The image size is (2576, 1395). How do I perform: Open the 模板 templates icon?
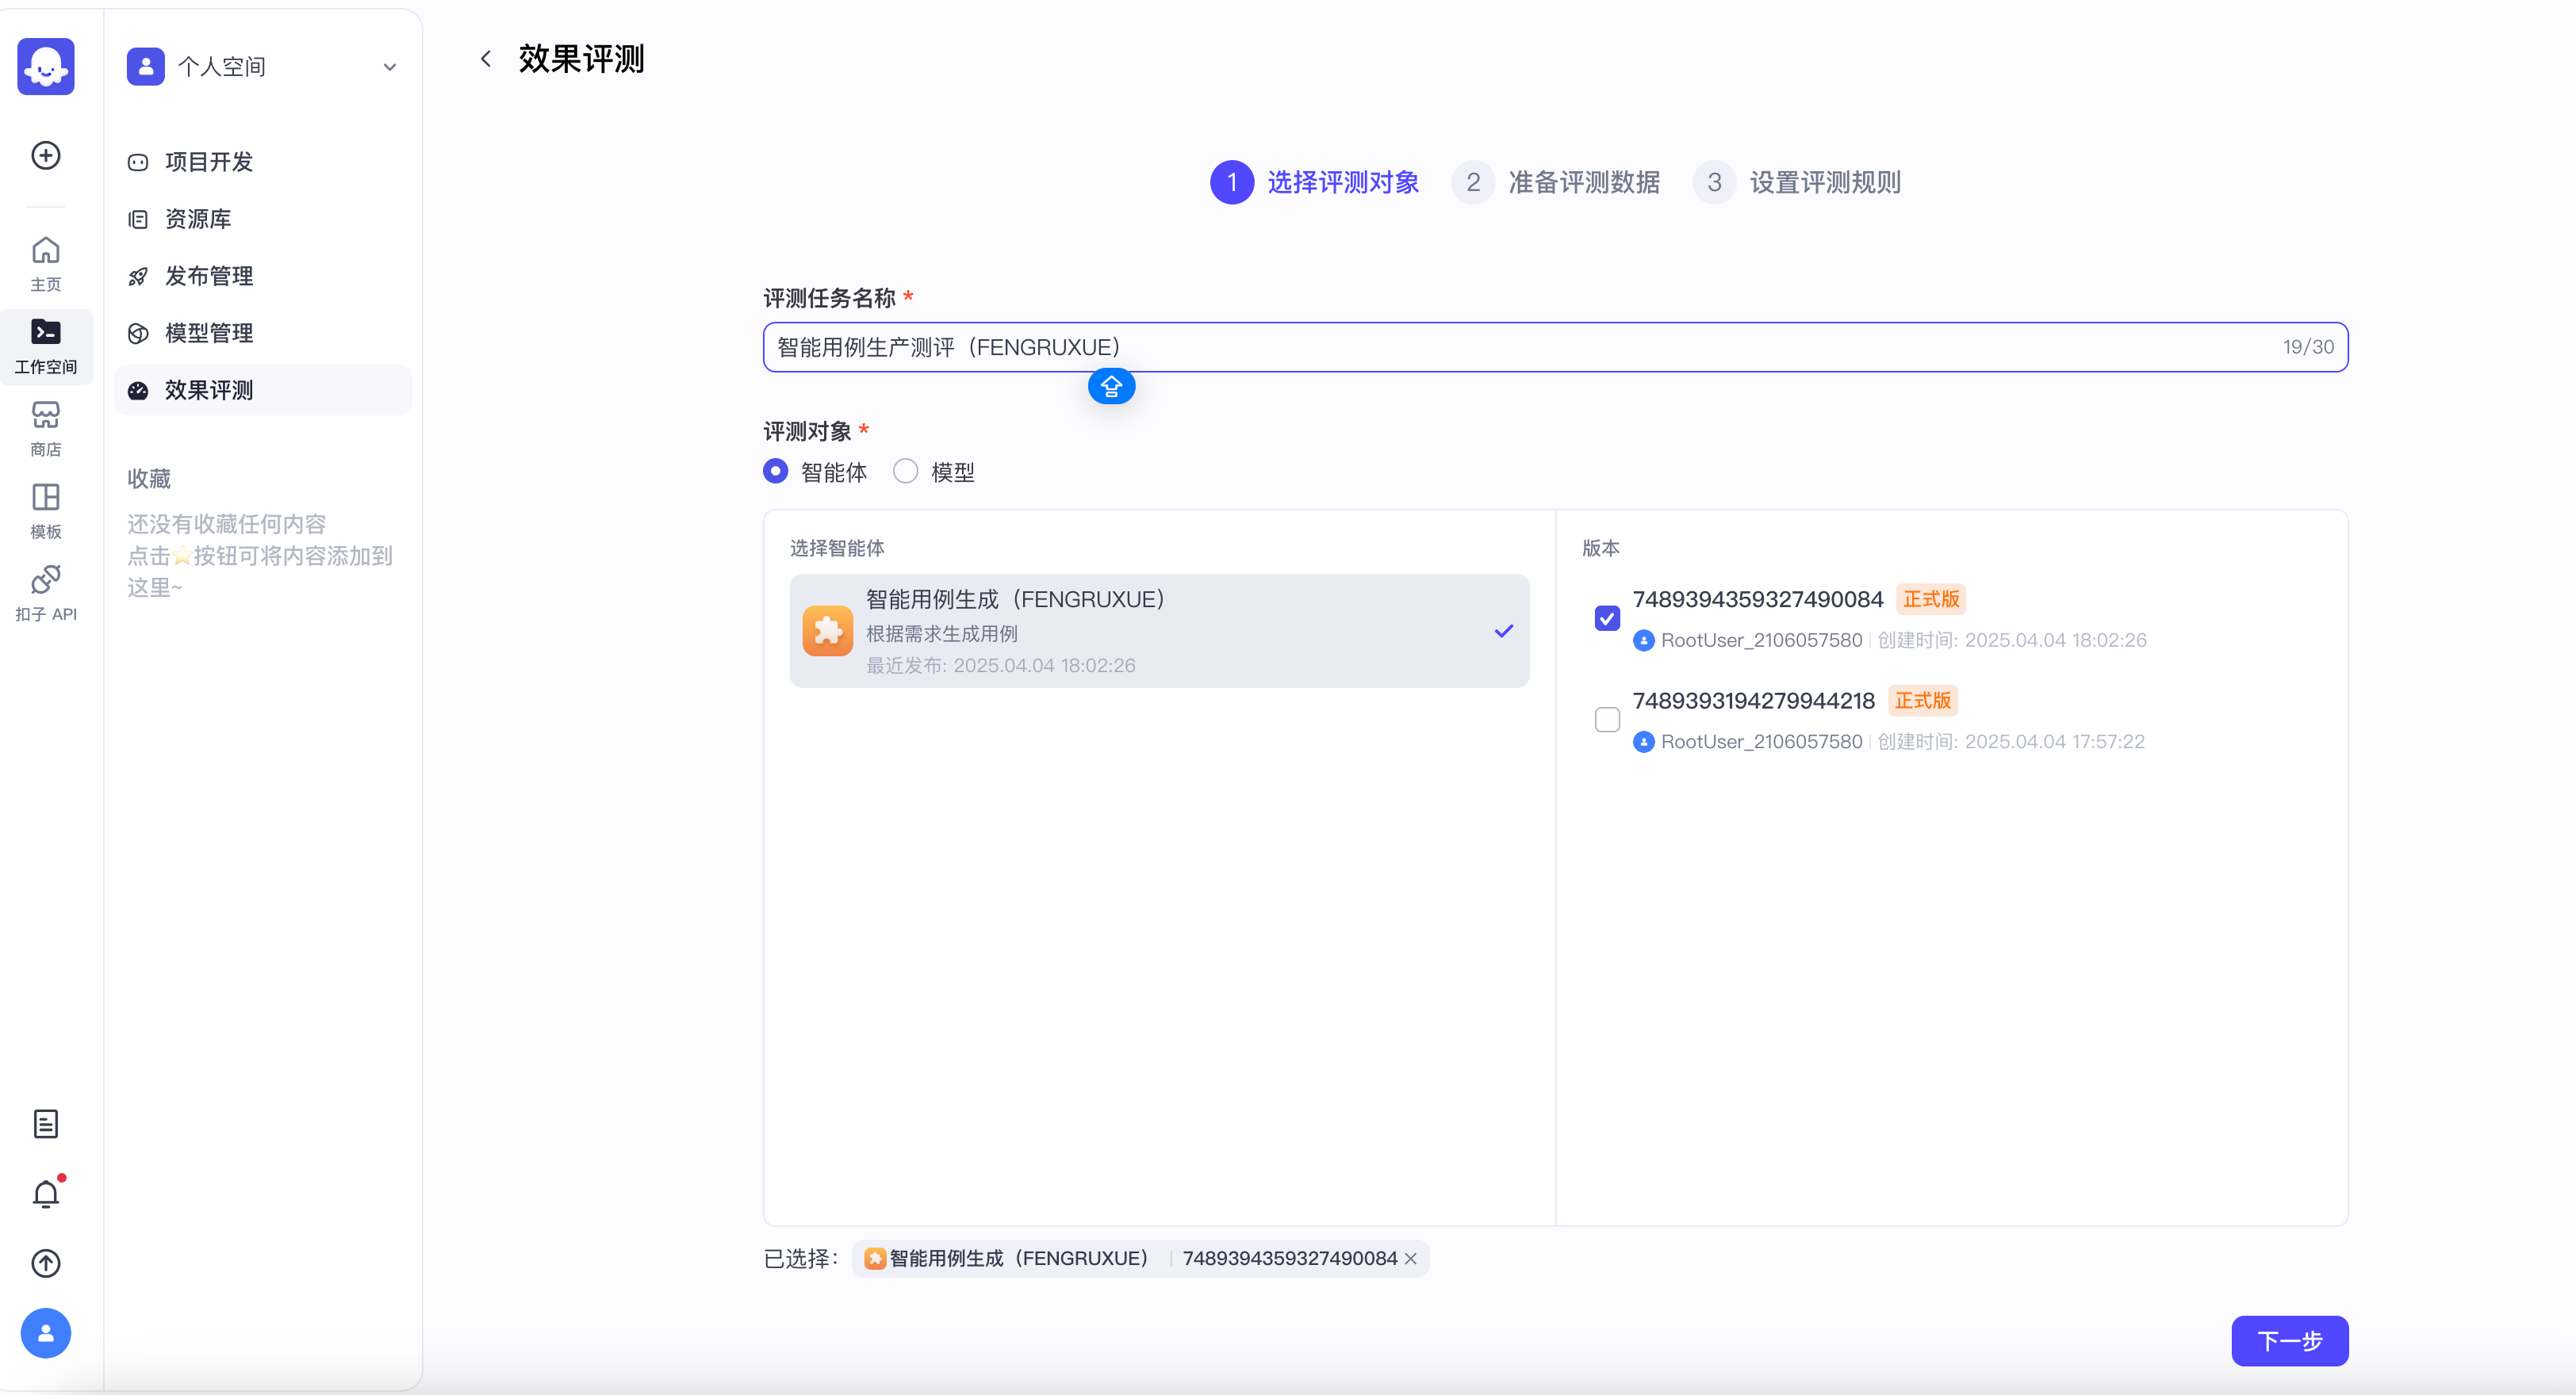tap(46, 510)
